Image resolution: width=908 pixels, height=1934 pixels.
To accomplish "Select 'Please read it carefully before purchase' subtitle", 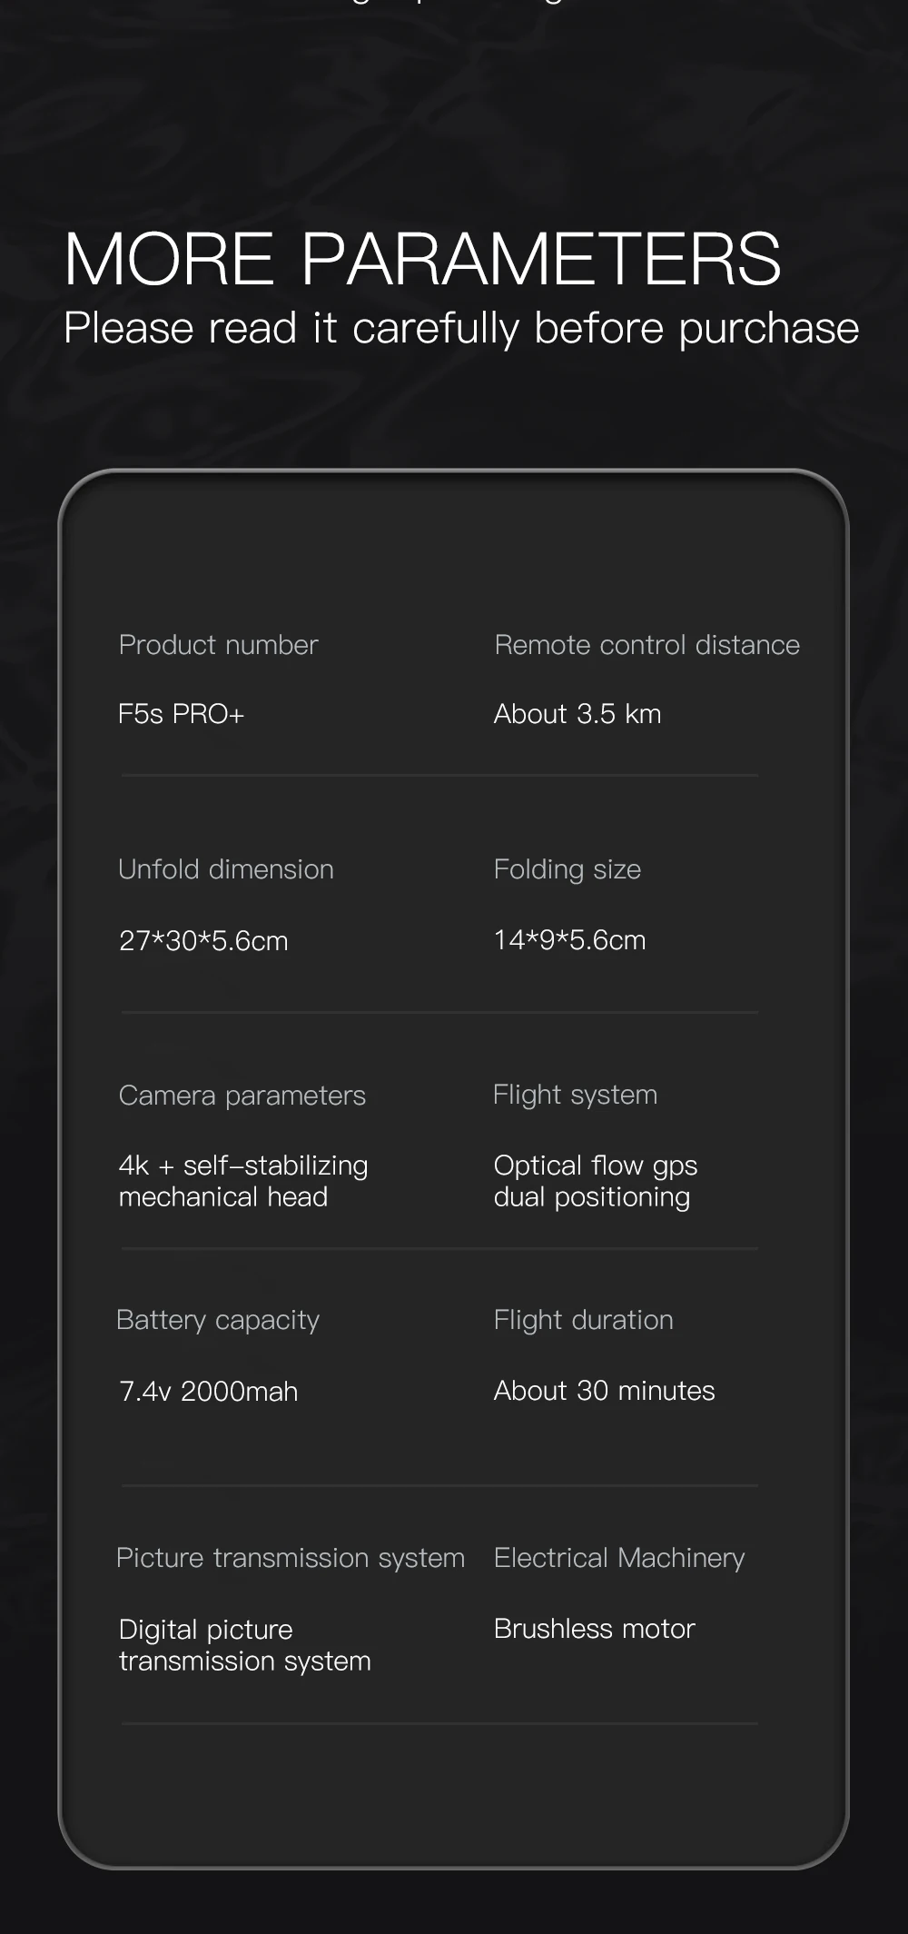I will click(461, 329).
